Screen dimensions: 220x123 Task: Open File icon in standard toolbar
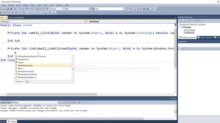click(4, 9)
